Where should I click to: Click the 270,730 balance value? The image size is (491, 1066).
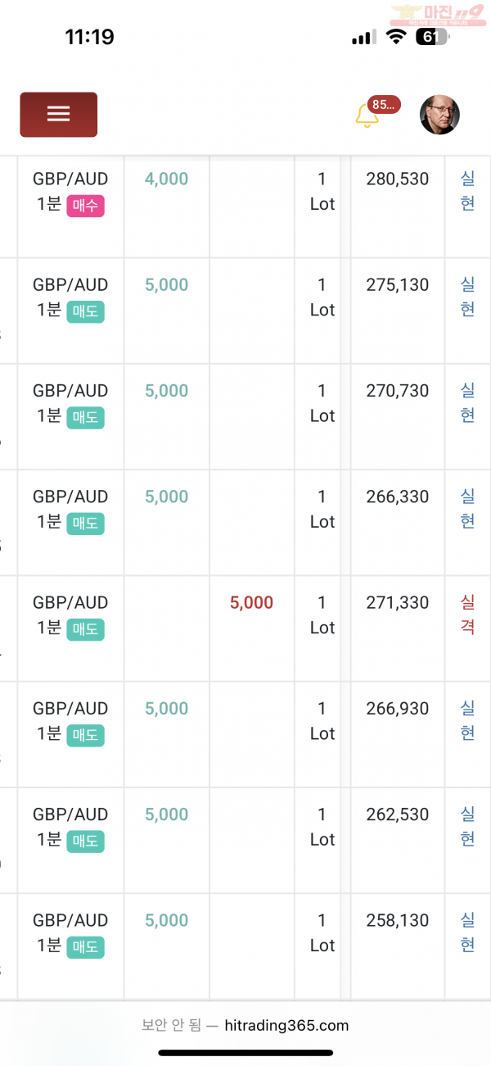(x=398, y=391)
